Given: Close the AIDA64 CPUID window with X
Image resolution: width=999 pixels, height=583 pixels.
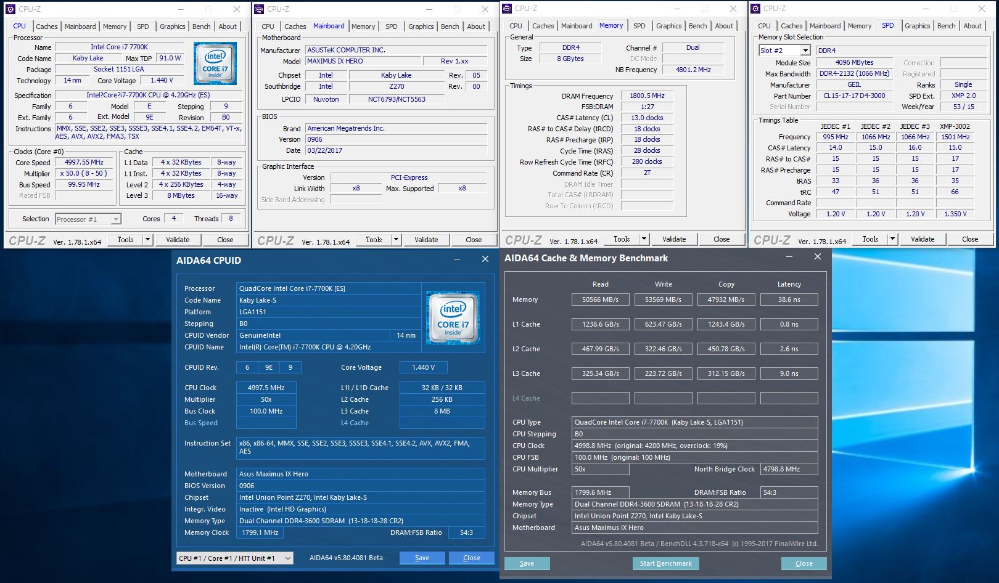Looking at the screenshot, I should (485, 259).
